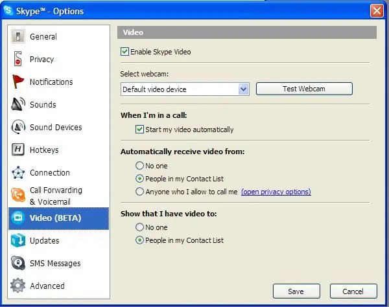Click the Advanced gear icon
The image size is (389, 307).
click(18, 285)
